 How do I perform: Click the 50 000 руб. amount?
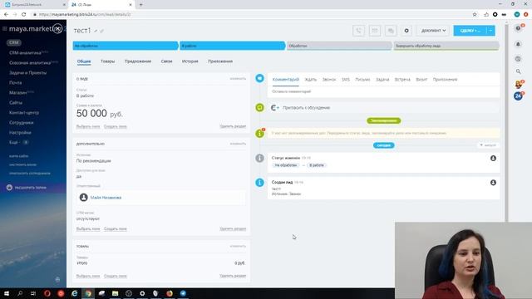[x=100, y=114]
